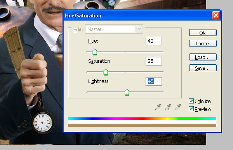Screen dimensions: 233x150
Task: Click the Load... button
Action: click(203, 57)
